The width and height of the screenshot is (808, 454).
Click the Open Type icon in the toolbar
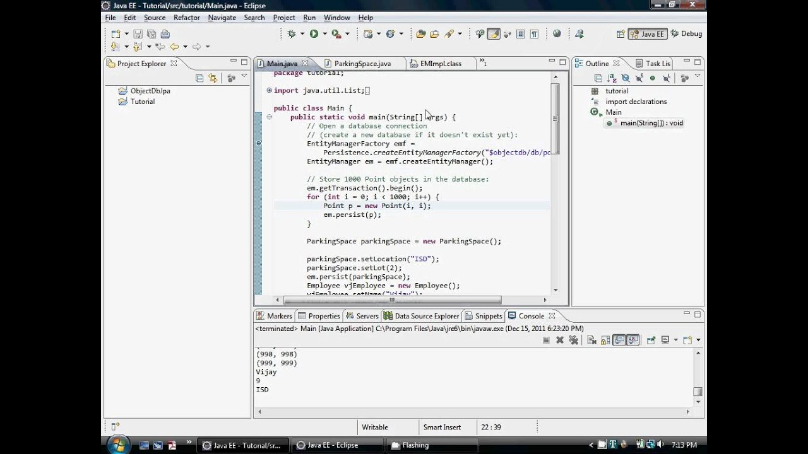tap(421, 34)
